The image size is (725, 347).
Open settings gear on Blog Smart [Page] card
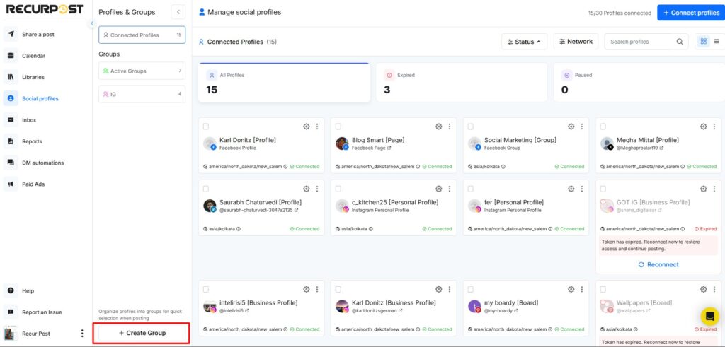click(438, 127)
